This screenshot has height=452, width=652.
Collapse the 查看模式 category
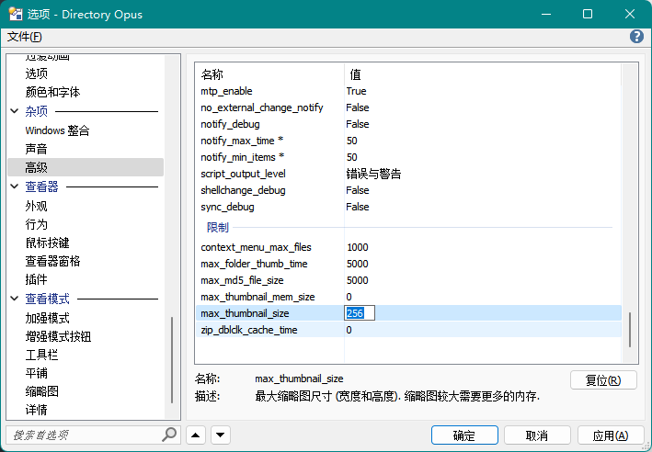pyautogui.click(x=15, y=299)
